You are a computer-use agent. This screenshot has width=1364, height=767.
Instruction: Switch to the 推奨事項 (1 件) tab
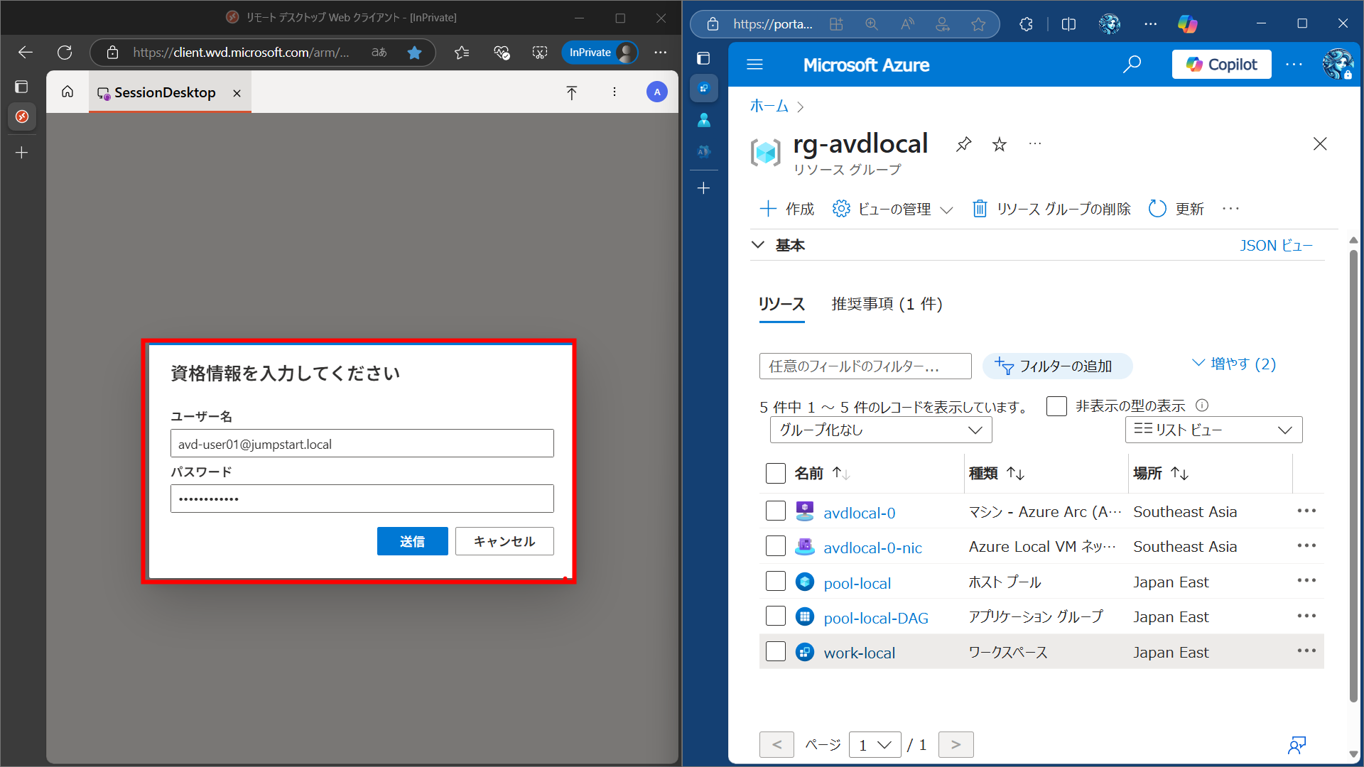pos(887,305)
